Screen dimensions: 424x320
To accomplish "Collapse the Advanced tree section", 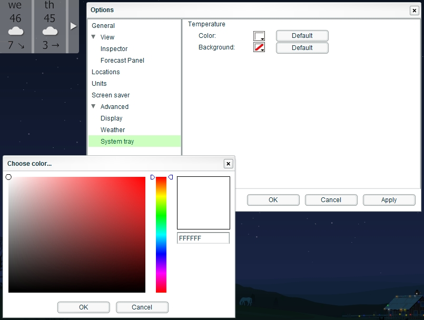I will click(x=94, y=107).
